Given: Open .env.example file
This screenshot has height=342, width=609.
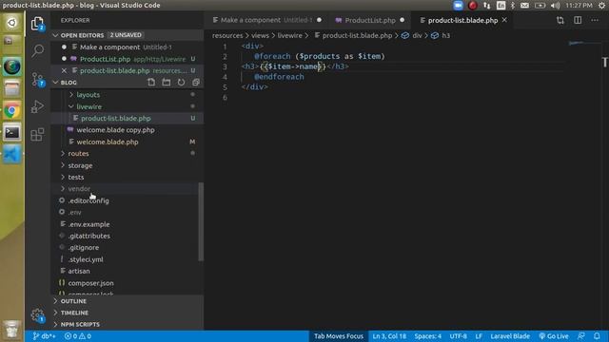Looking at the screenshot, I should coord(88,224).
